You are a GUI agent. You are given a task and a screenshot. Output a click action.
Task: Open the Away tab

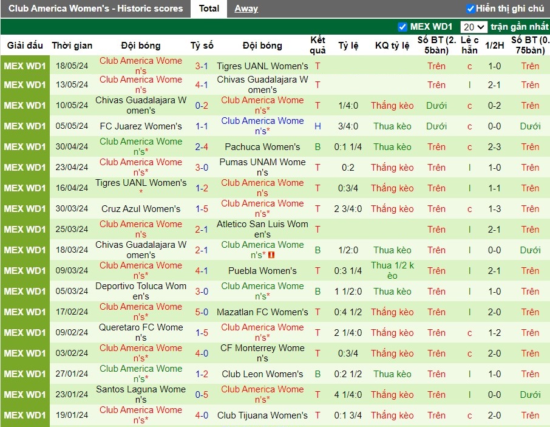coord(246,9)
